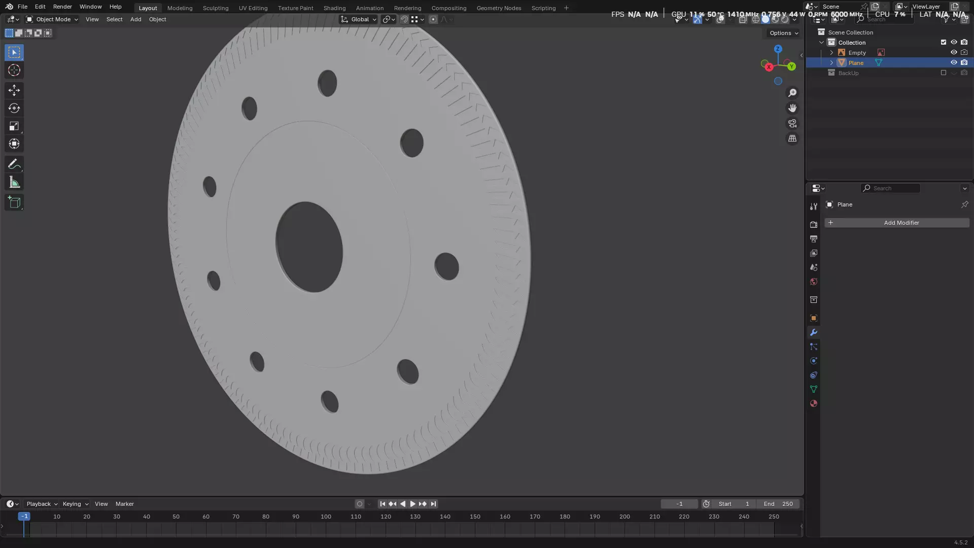Open the Render properties tab
974x548 pixels.
click(814, 224)
